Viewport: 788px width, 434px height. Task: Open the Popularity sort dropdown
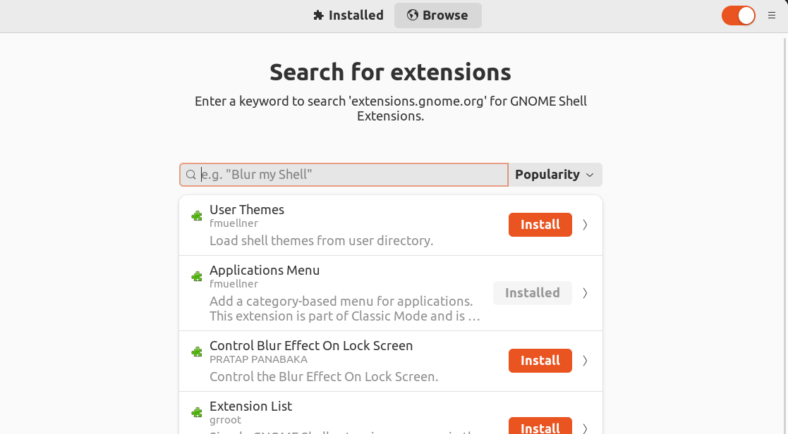coord(554,175)
